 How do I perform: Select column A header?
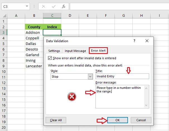click(x=16, y=16)
